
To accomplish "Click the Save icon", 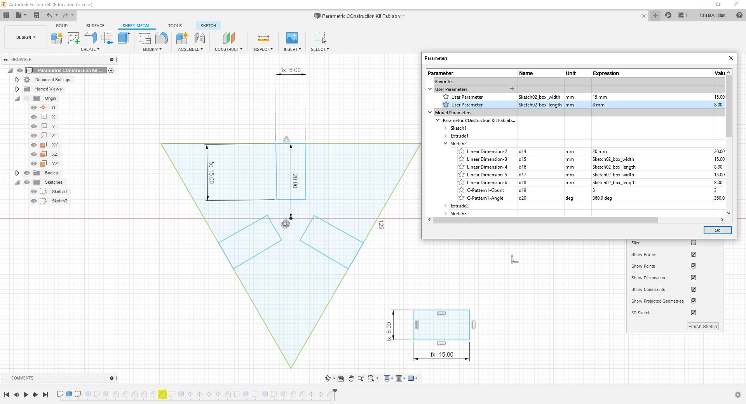I will point(36,15).
